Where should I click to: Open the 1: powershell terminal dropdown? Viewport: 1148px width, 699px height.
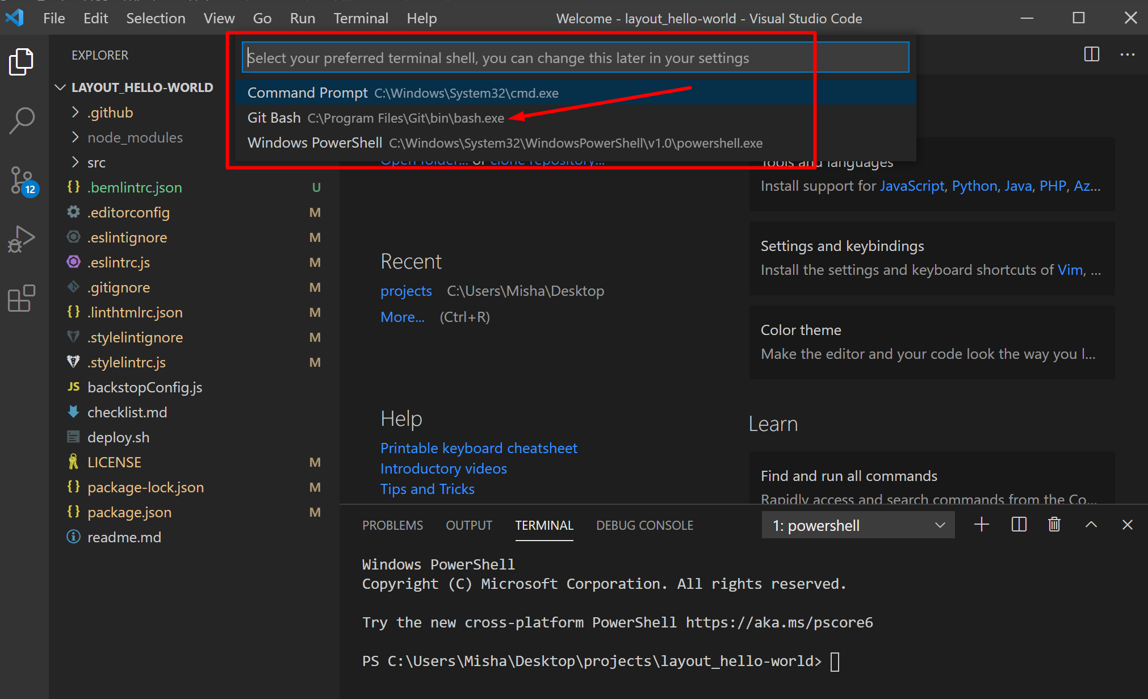[858, 525]
